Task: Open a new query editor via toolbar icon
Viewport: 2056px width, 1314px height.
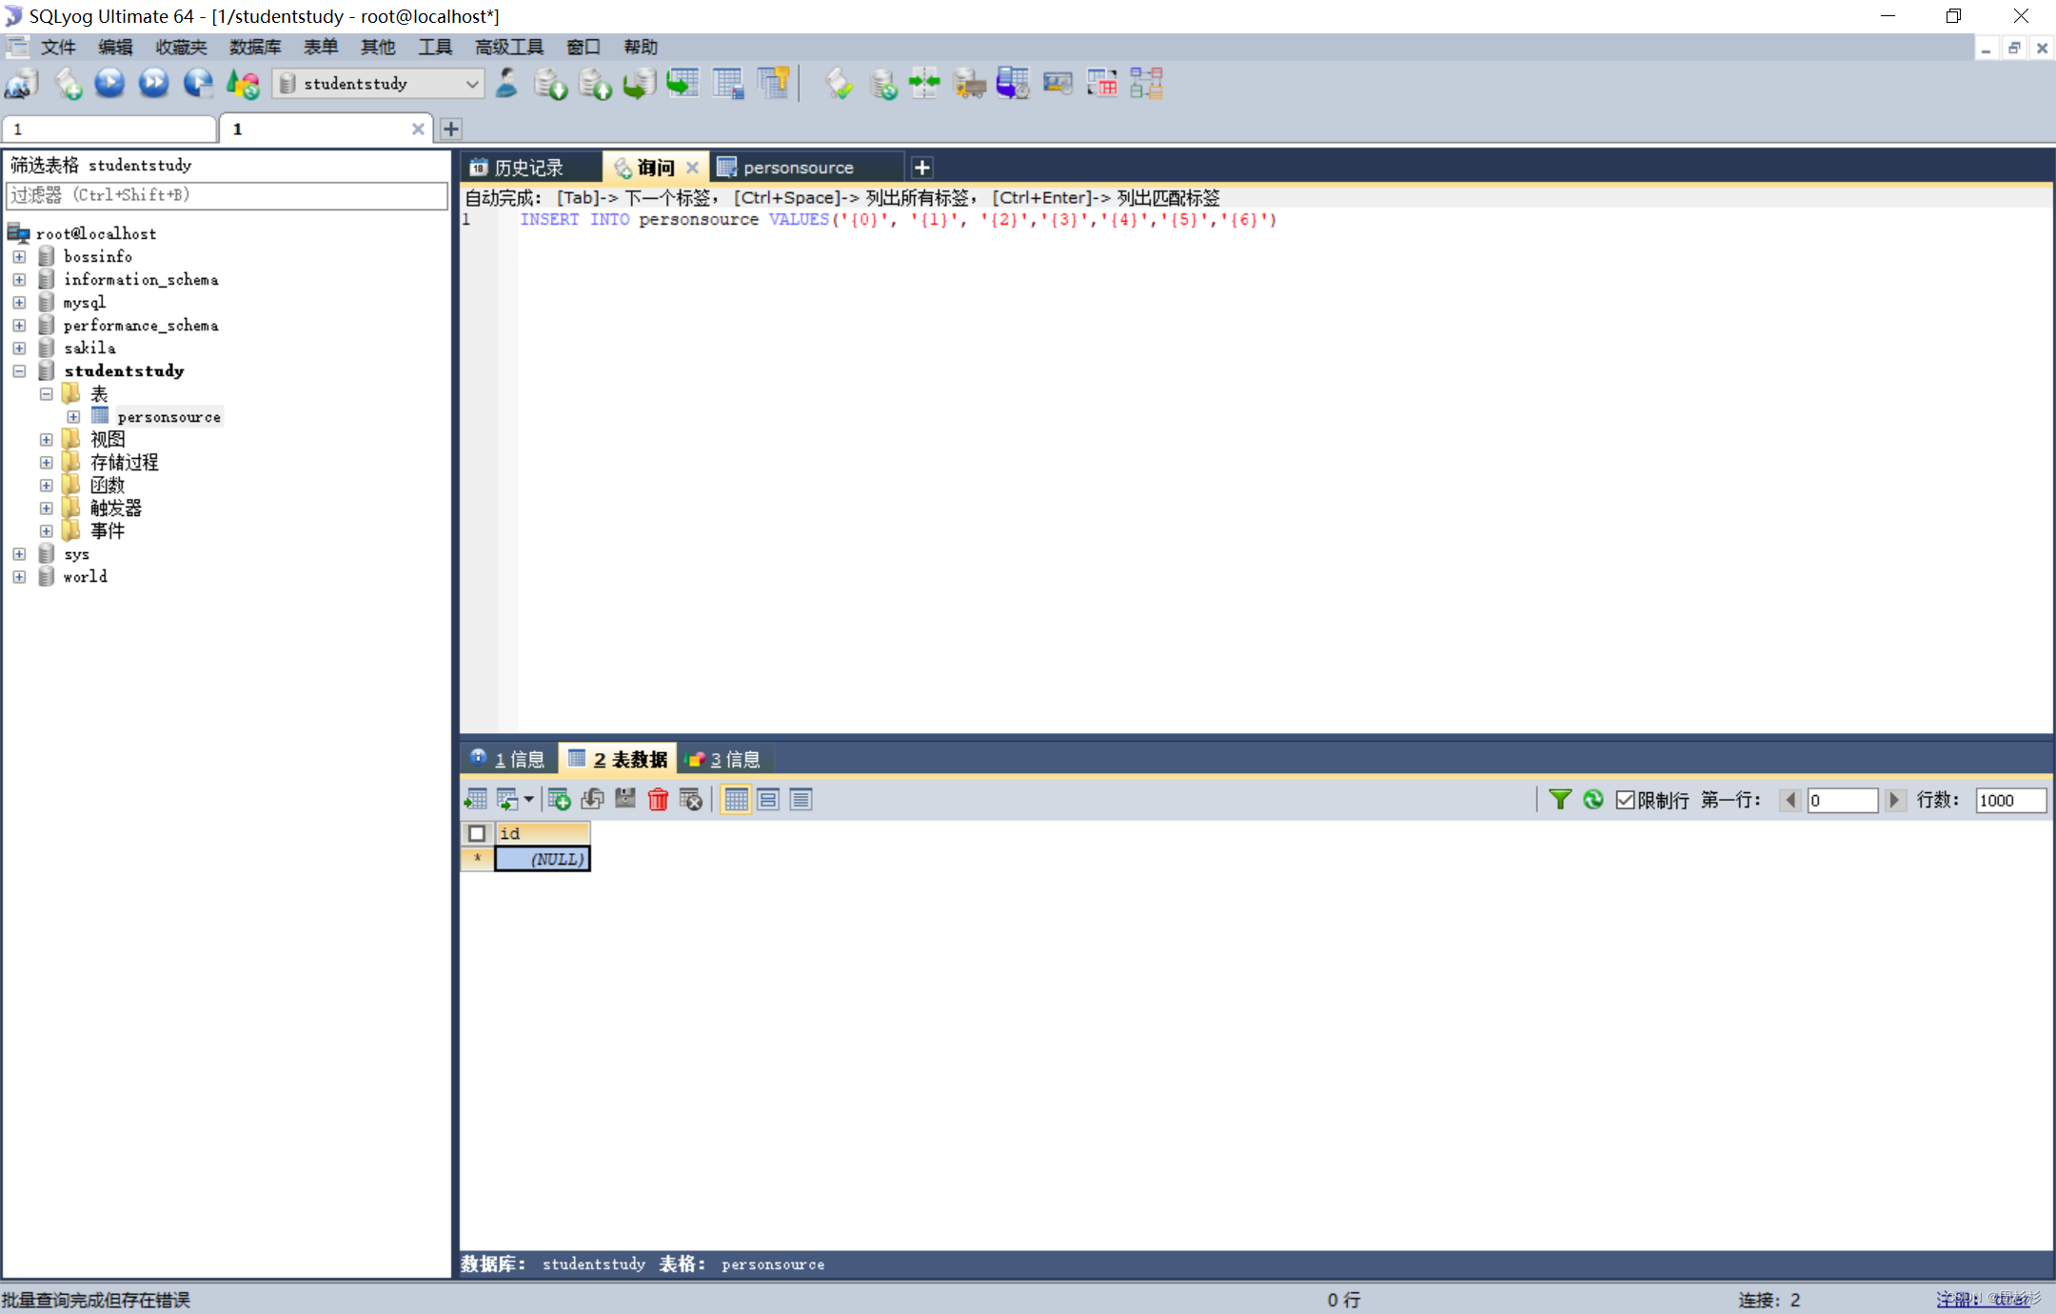Action: (x=67, y=84)
